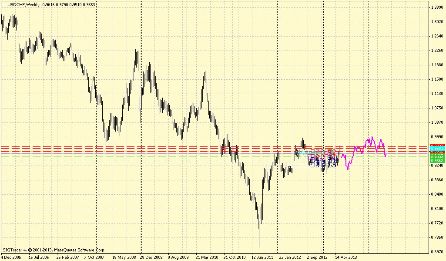Click the 0.8480 price axis label

437,194
